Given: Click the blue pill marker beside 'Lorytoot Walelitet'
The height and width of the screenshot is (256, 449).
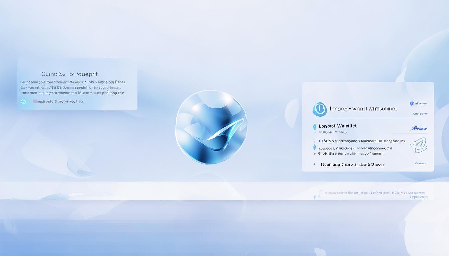Looking at the screenshot, I should point(314,127).
